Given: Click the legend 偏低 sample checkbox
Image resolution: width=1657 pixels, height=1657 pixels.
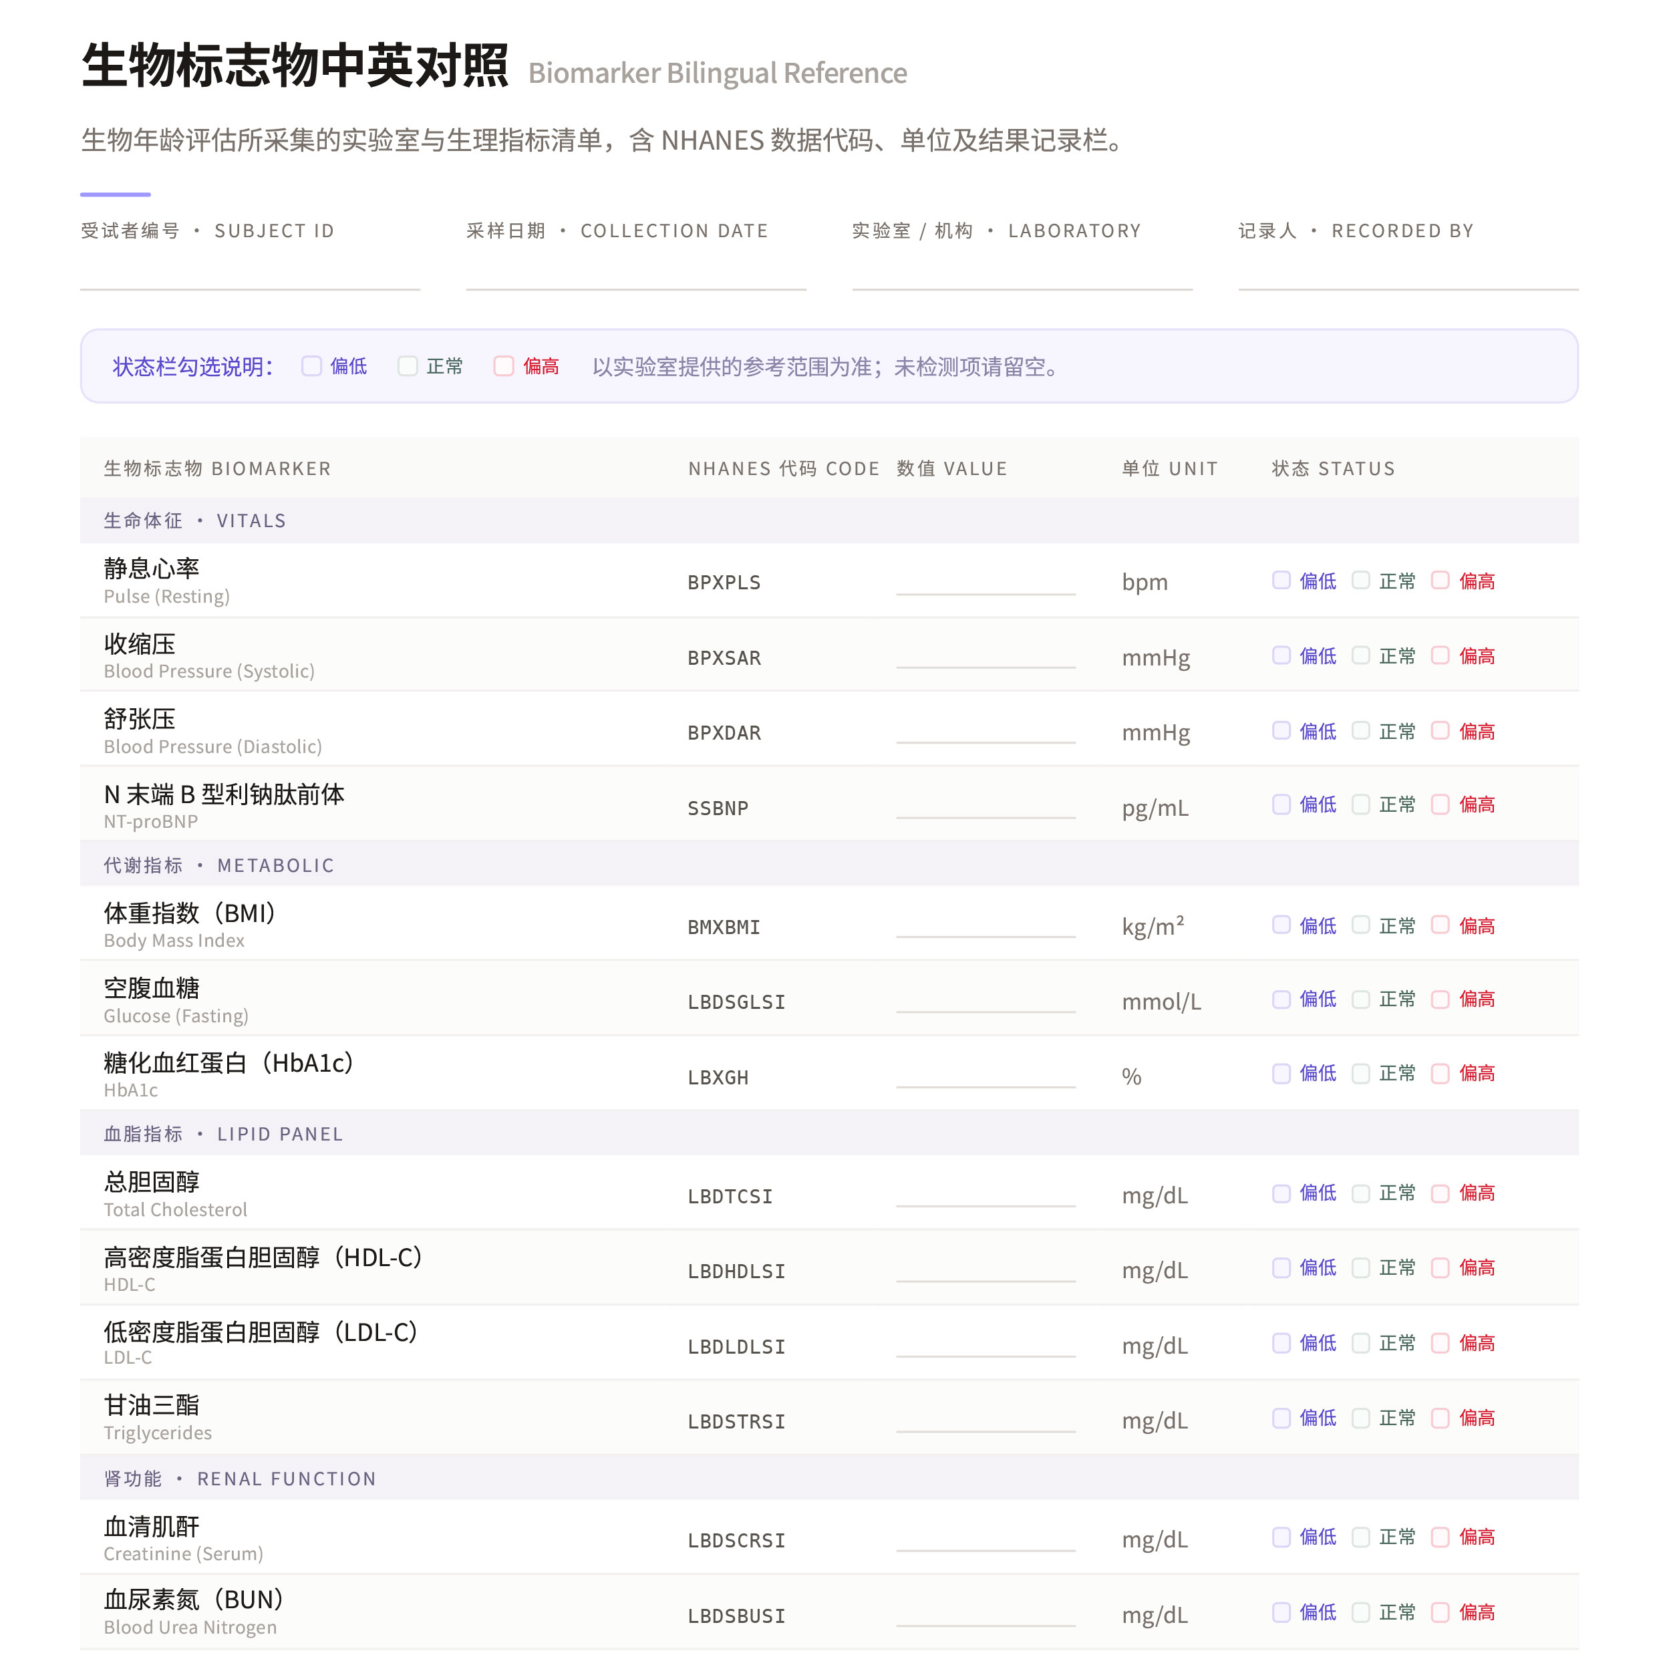Looking at the screenshot, I should 311,366.
